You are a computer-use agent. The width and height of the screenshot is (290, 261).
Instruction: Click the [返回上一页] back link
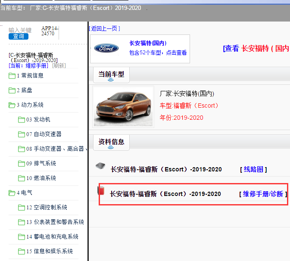point(105,28)
